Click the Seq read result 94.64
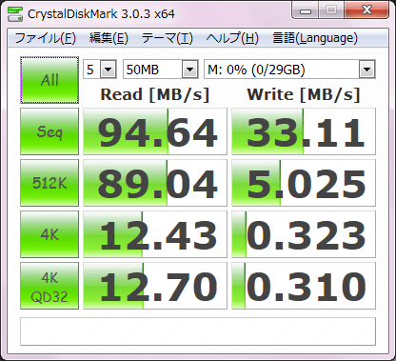 click(155, 131)
